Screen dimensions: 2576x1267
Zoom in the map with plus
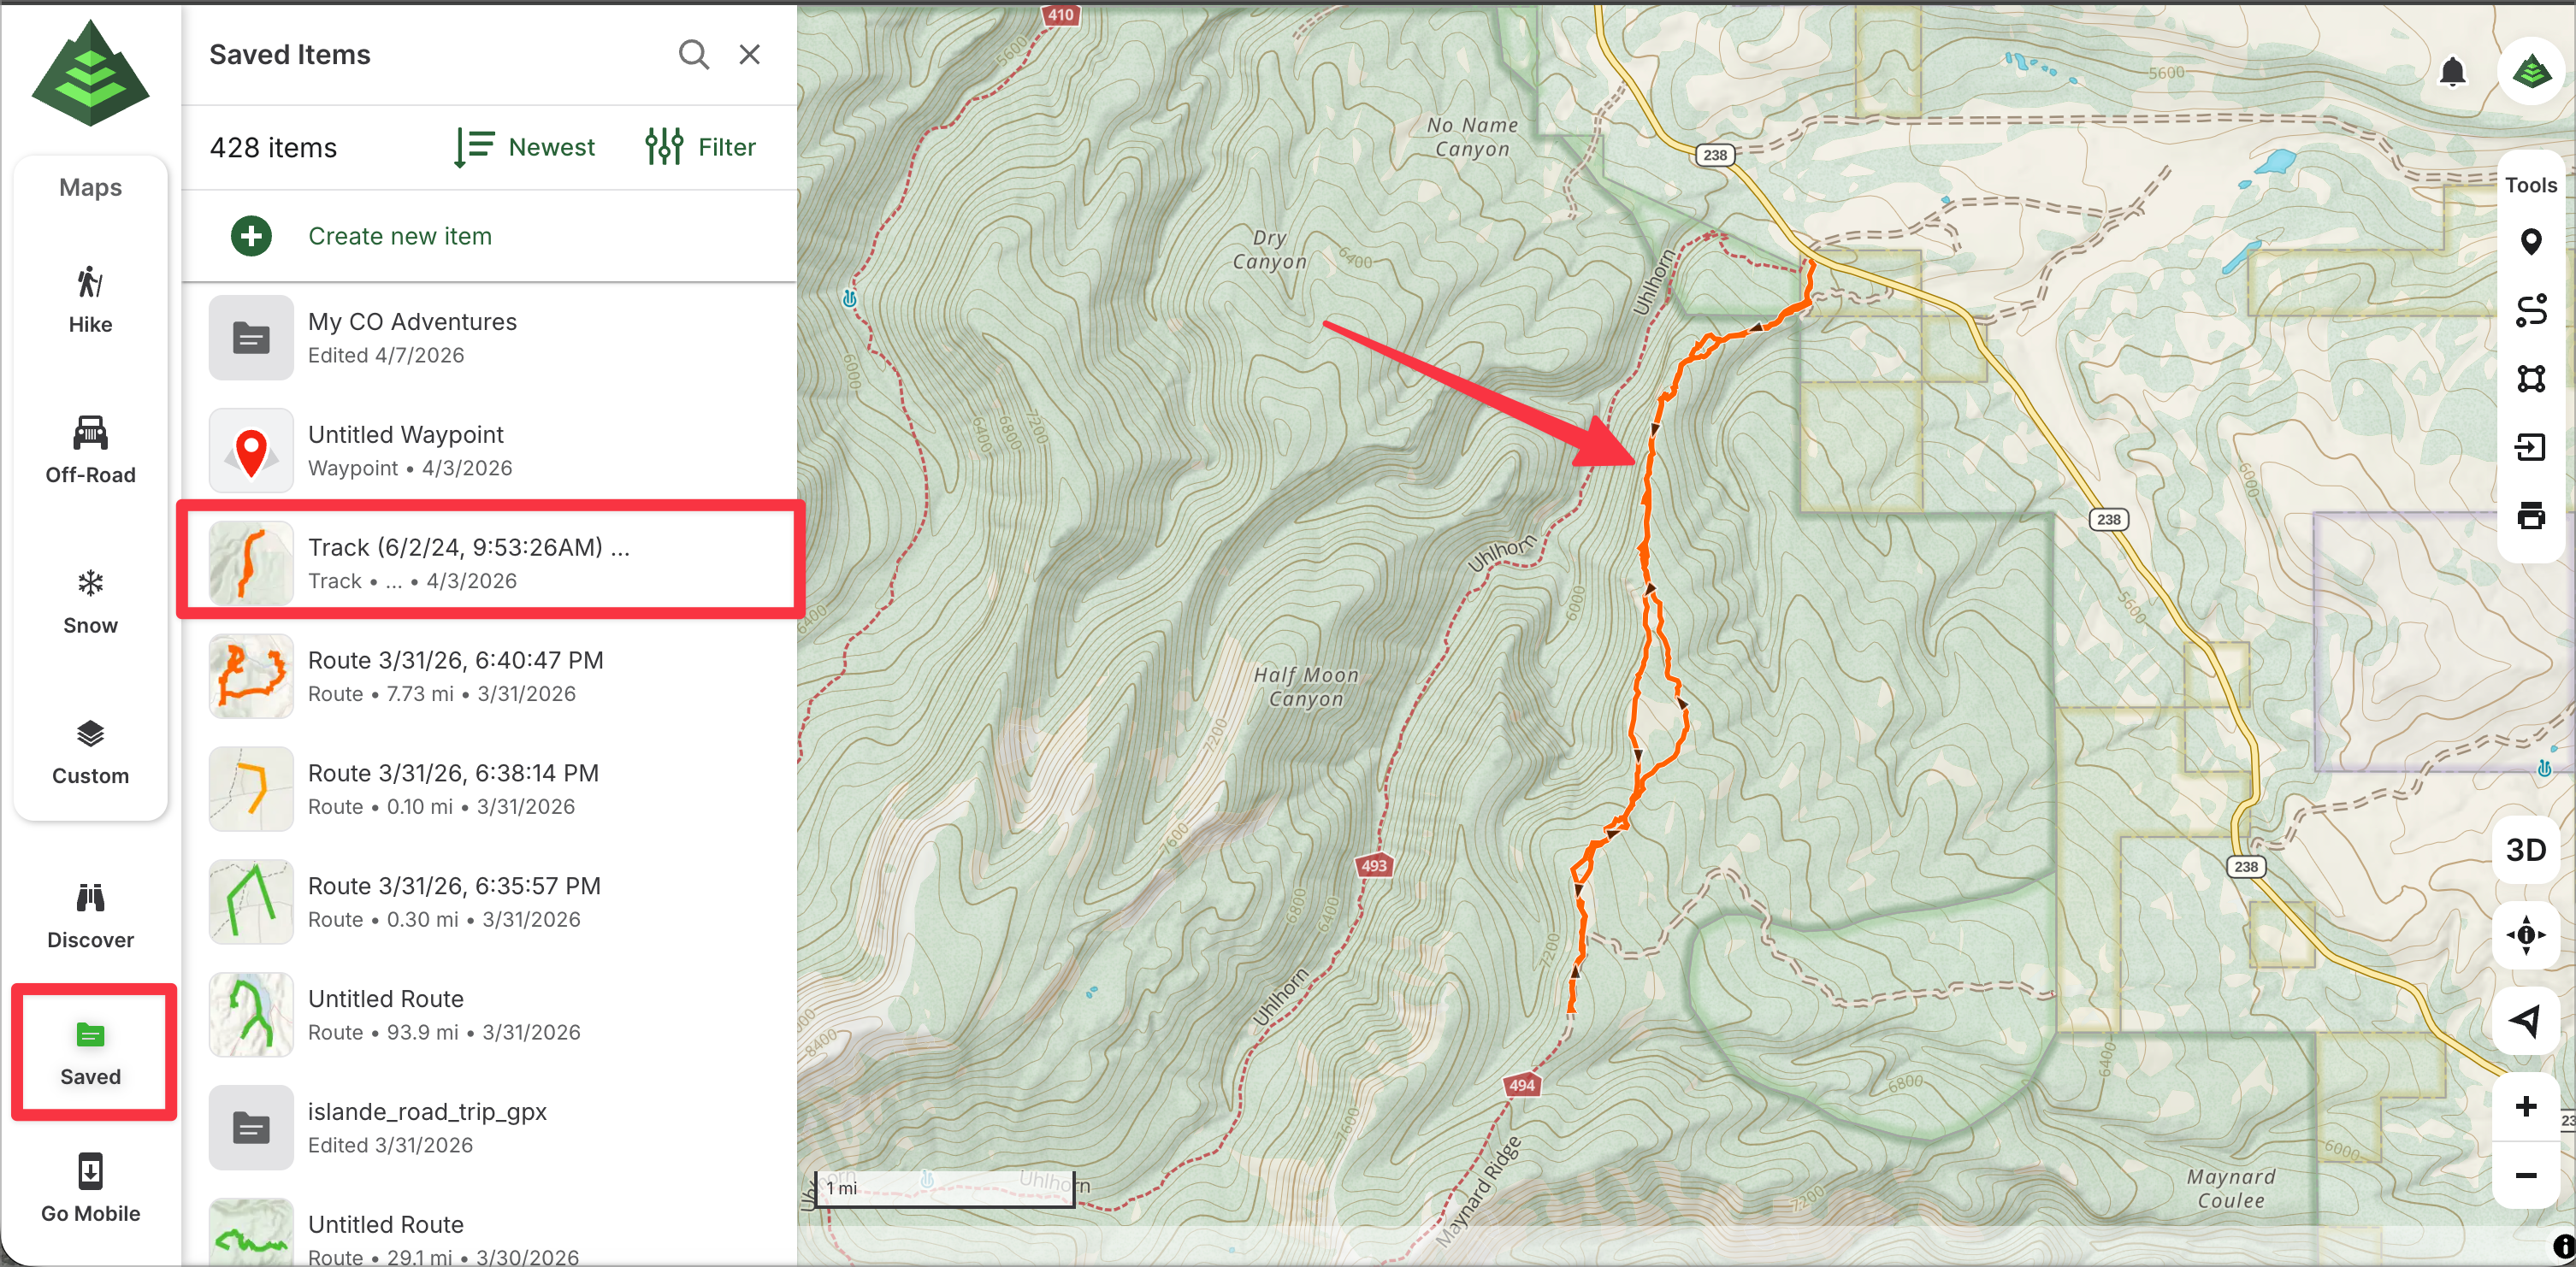[2526, 1106]
